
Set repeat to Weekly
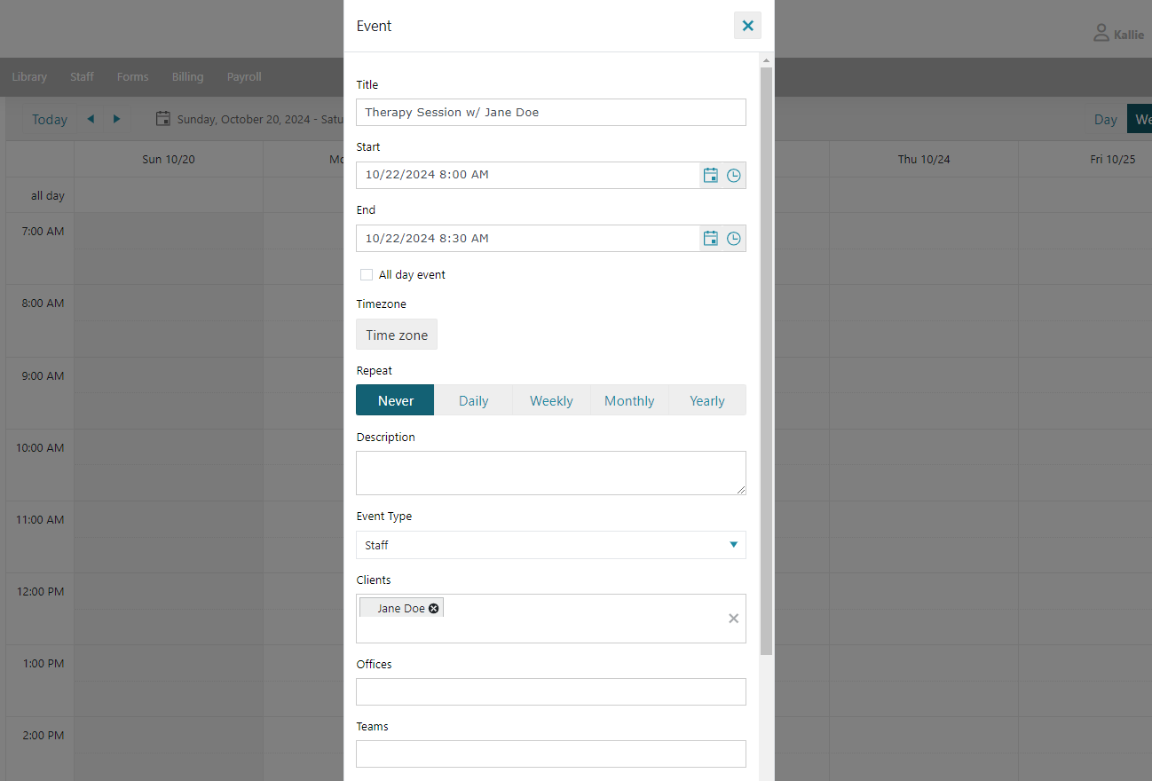pyautogui.click(x=551, y=400)
